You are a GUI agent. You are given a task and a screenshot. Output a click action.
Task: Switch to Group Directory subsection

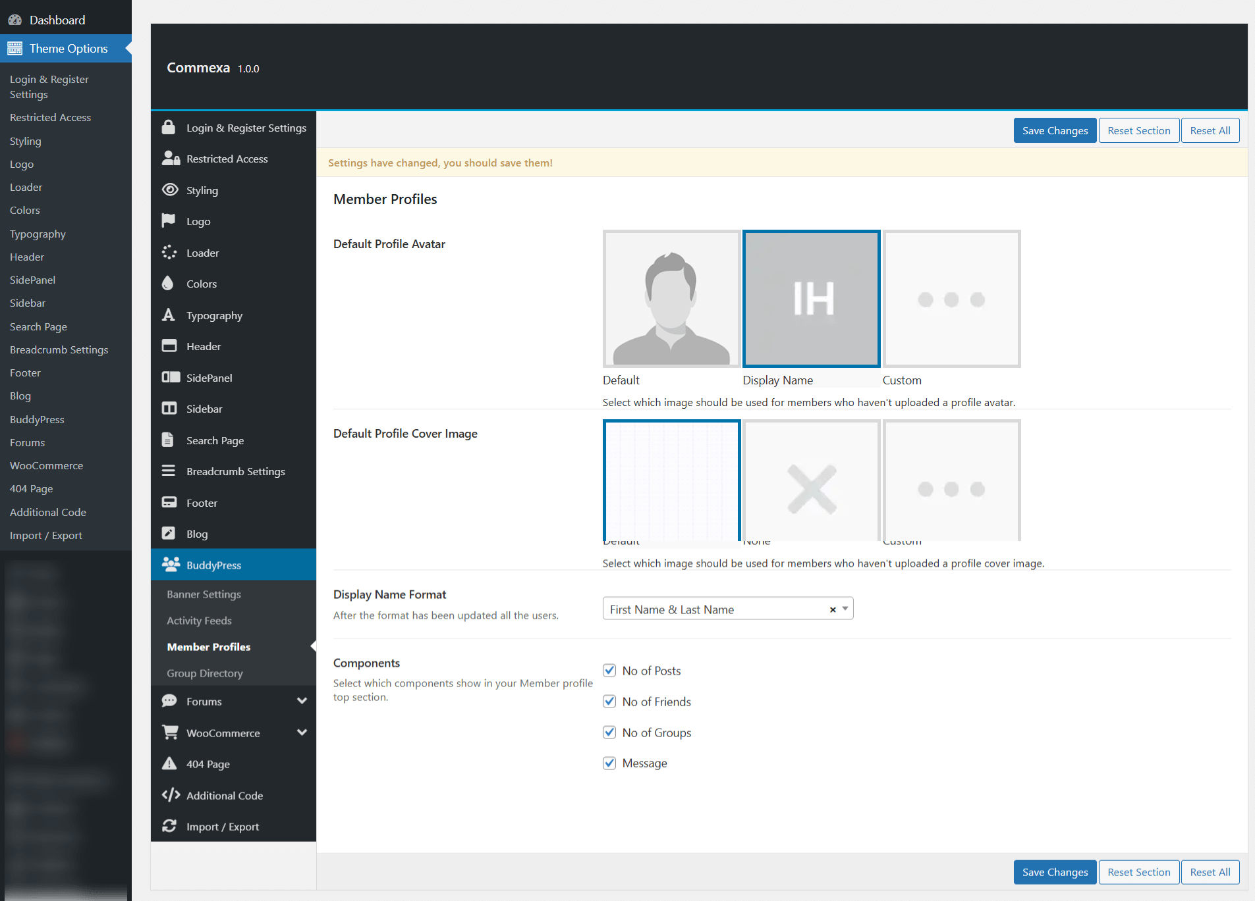204,673
